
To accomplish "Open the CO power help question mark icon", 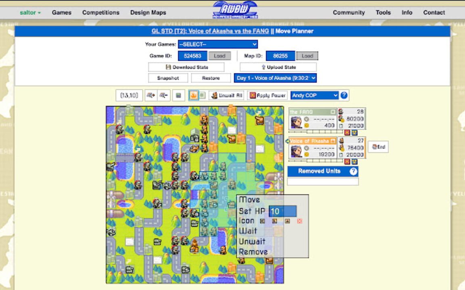I will click(x=343, y=95).
